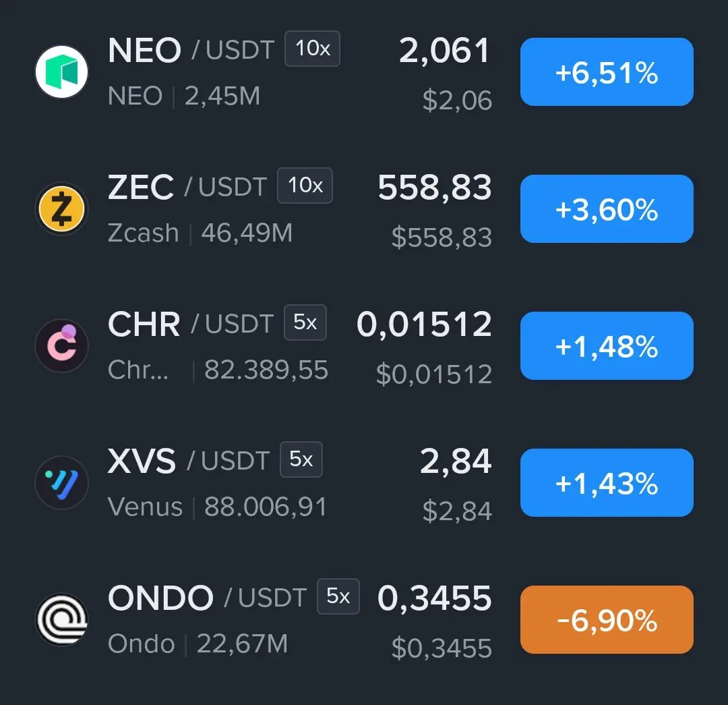
Task: Open the NEO / USDT pair
Action: (x=191, y=50)
